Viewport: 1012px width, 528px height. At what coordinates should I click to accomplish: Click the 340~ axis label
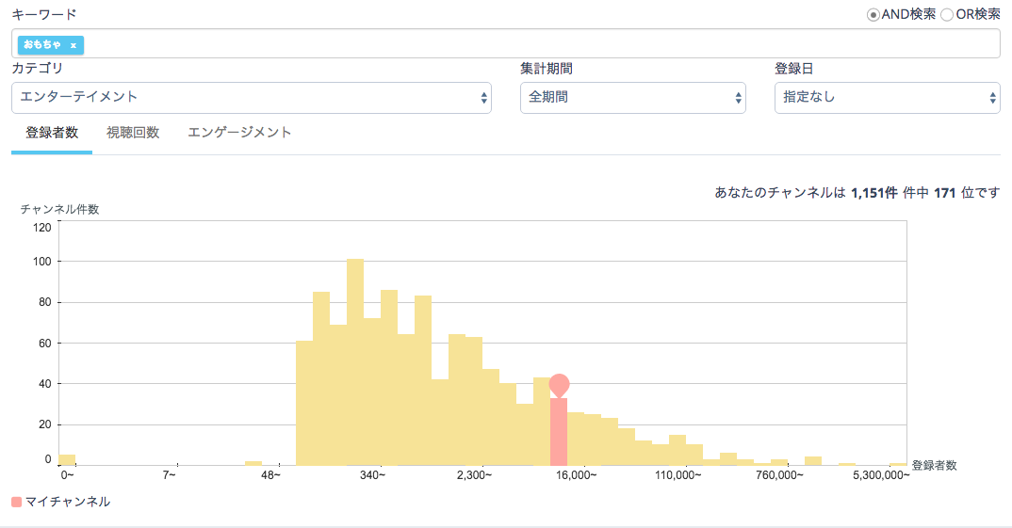[372, 476]
